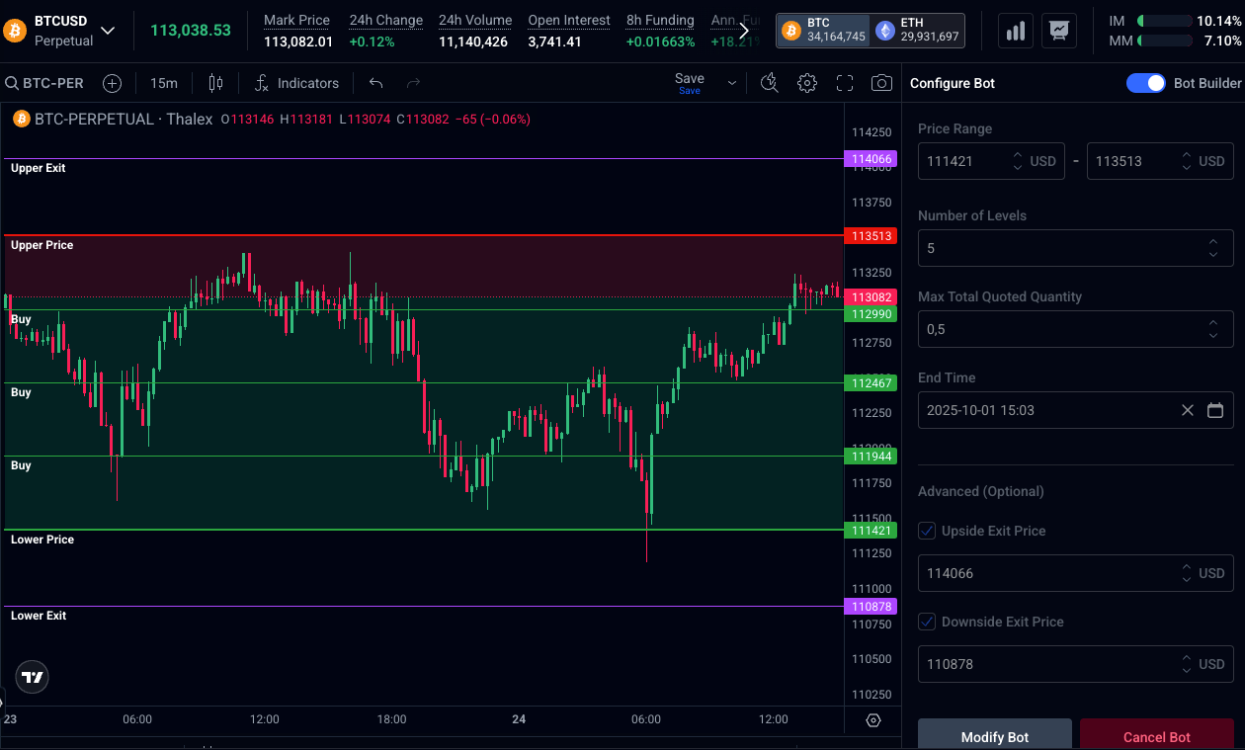Image resolution: width=1245 pixels, height=750 pixels.
Task: Expand the BTCUSD Perpetual instrument dropdown
Action: [108, 31]
